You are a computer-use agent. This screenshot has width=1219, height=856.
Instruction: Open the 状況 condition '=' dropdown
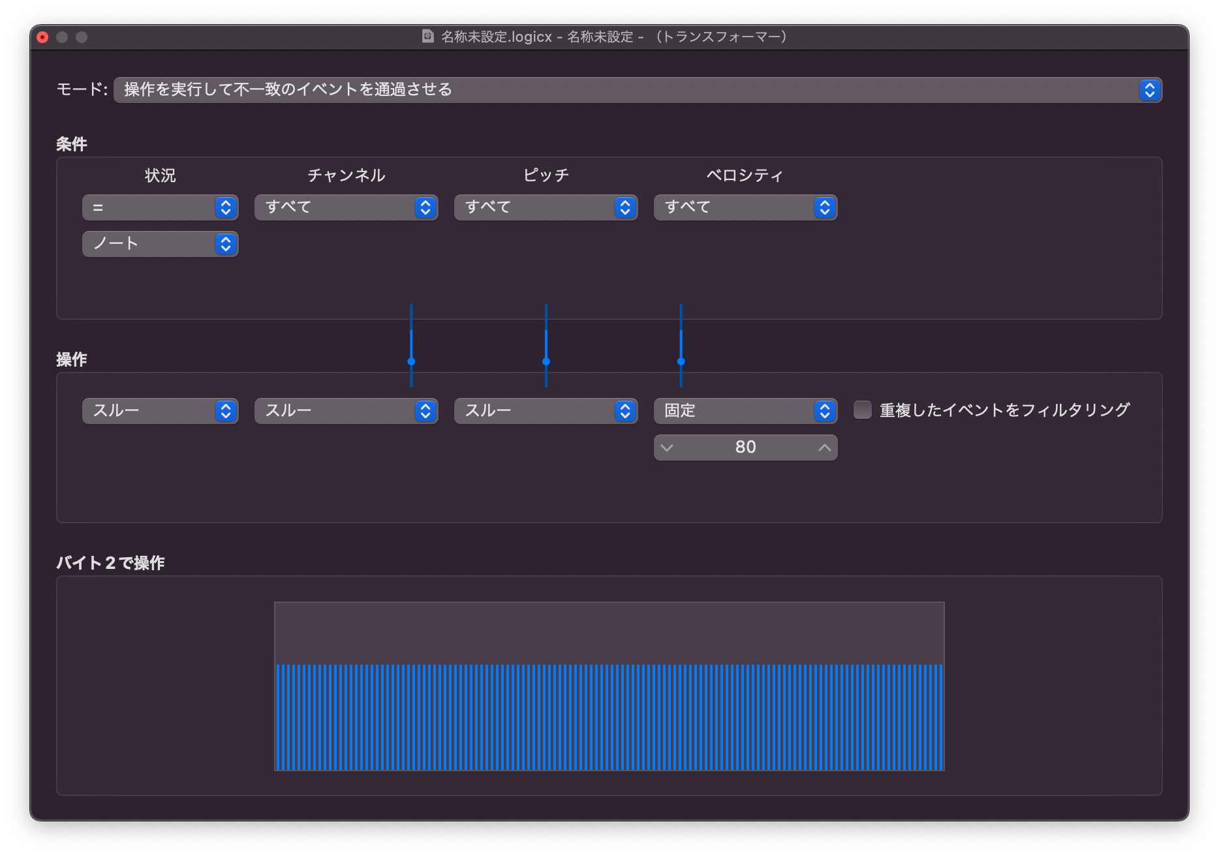coord(160,207)
